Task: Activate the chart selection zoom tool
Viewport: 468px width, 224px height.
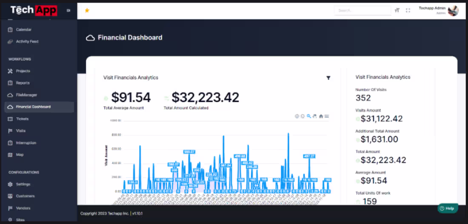Action: click(309, 116)
